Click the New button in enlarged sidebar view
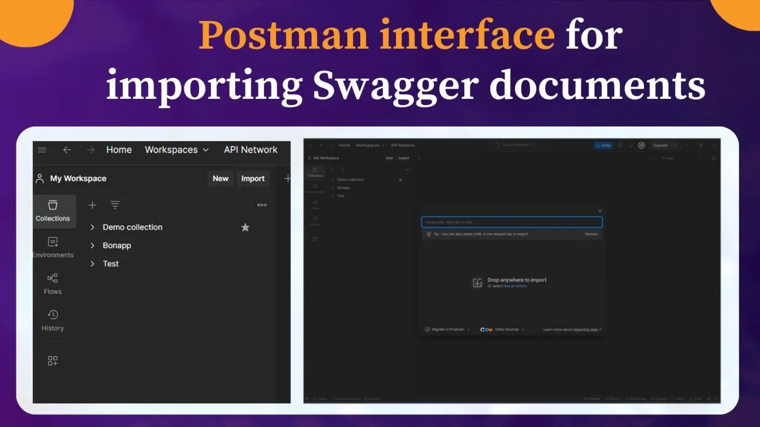Screen dimensions: 760x427 (221, 178)
